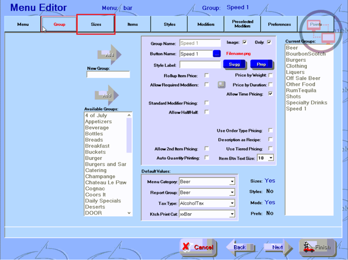
Task: Open the Button Name browse ellipsis button
Action: tap(216, 54)
